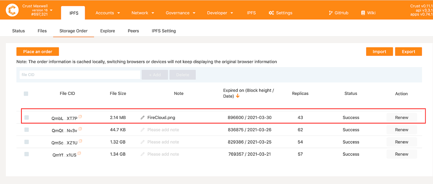Click the Replicas column header
This screenshot has height=184, width=433.
pos(300,93)
